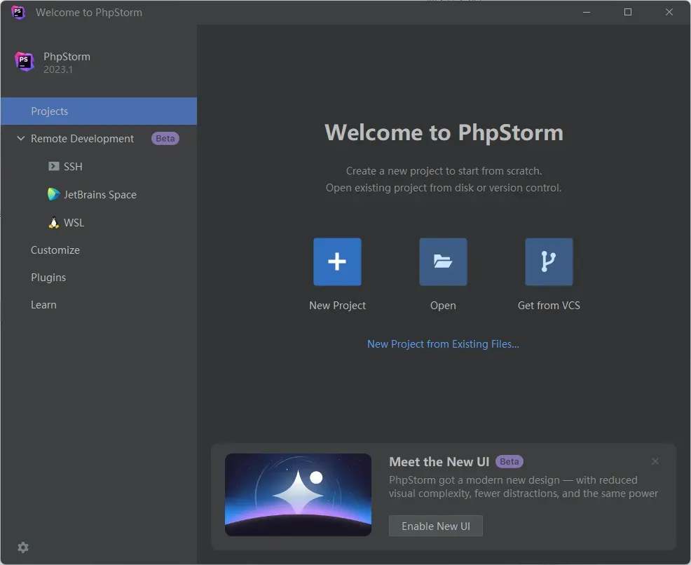The image size is (691, 565).
Task: Click the Welcome to PhpStorm heading
Action: tap(444, 132)
